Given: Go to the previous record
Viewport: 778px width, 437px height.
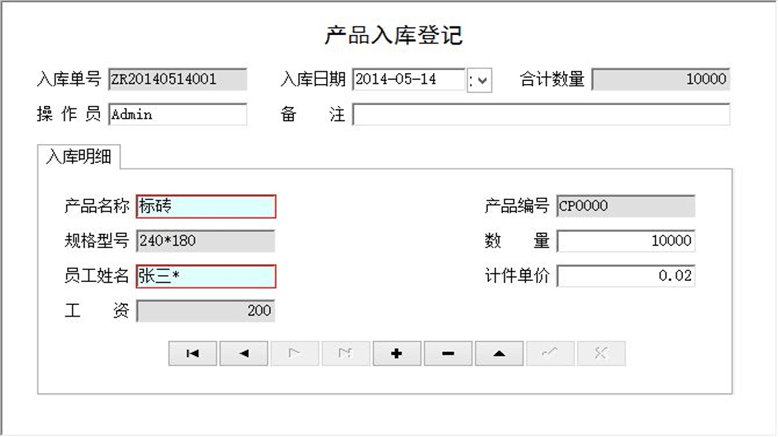Looking at the screenshot, I should [243, 353].
